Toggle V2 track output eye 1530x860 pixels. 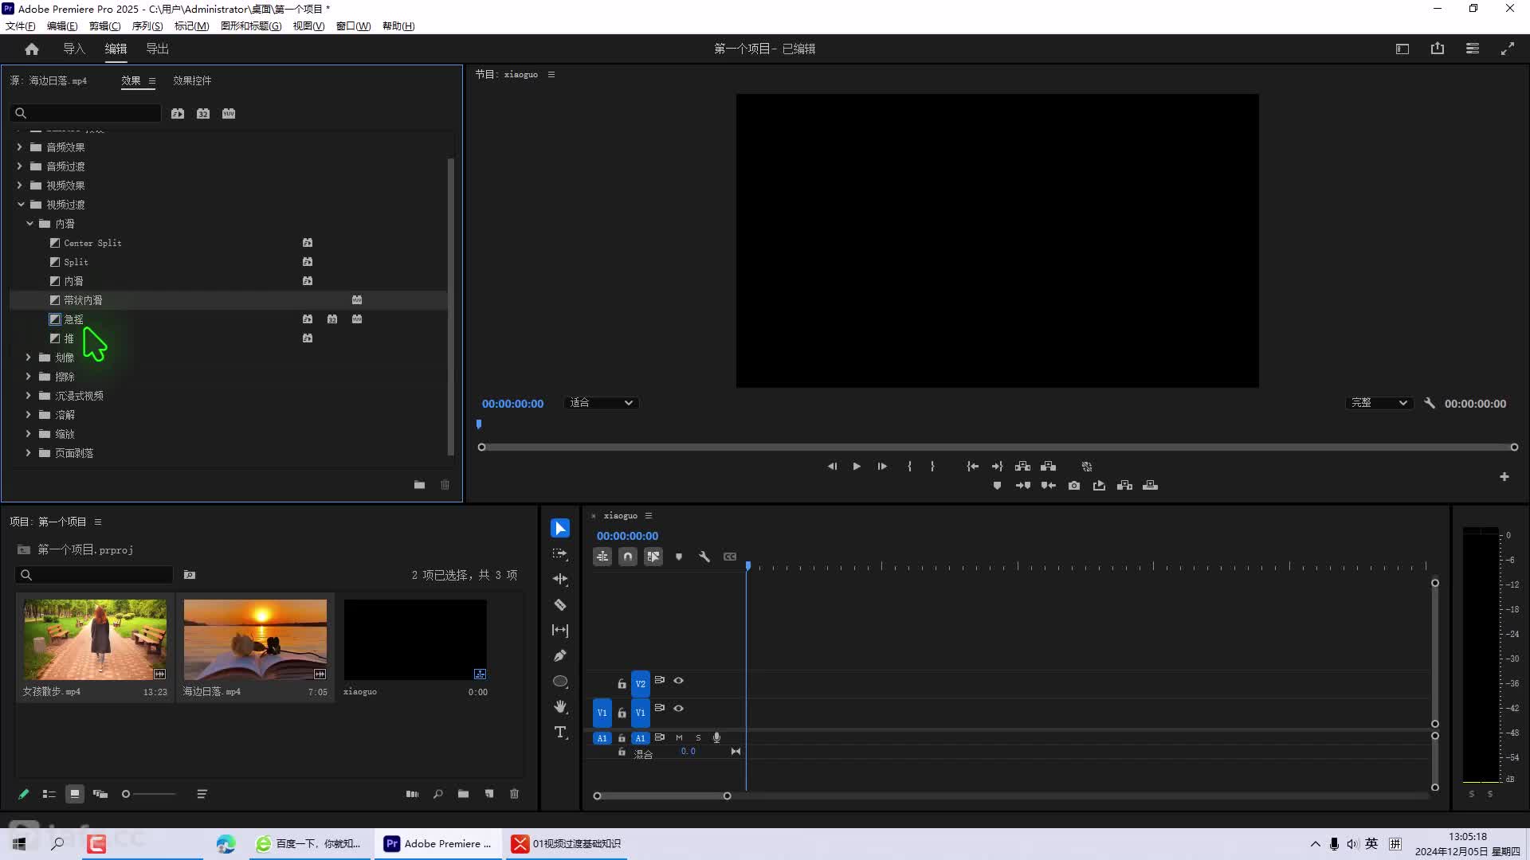click(x=679, y=681)
